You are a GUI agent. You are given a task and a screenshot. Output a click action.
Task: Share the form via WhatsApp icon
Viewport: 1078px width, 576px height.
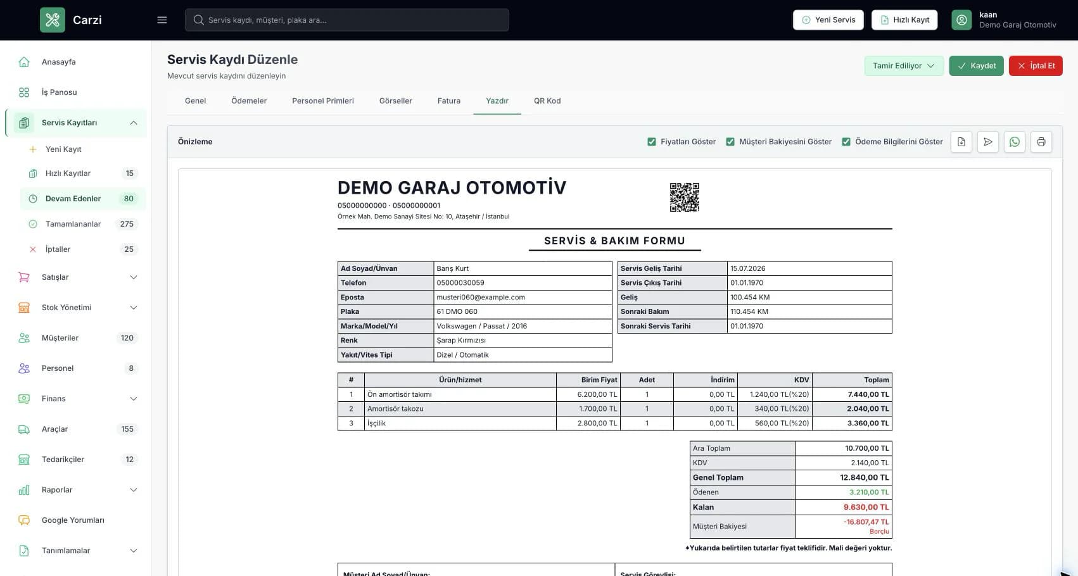[1015, 142]
